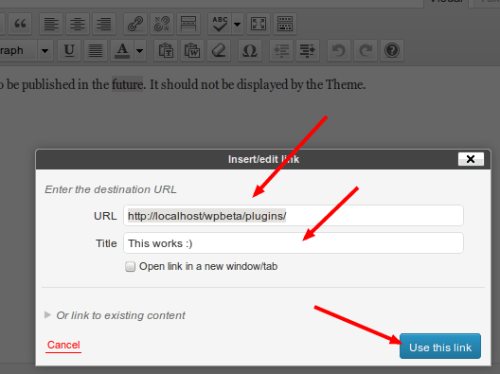The image size is (500, 374).
Task: Open spellchecker language dropdown arrow
Action: (238, 24)
